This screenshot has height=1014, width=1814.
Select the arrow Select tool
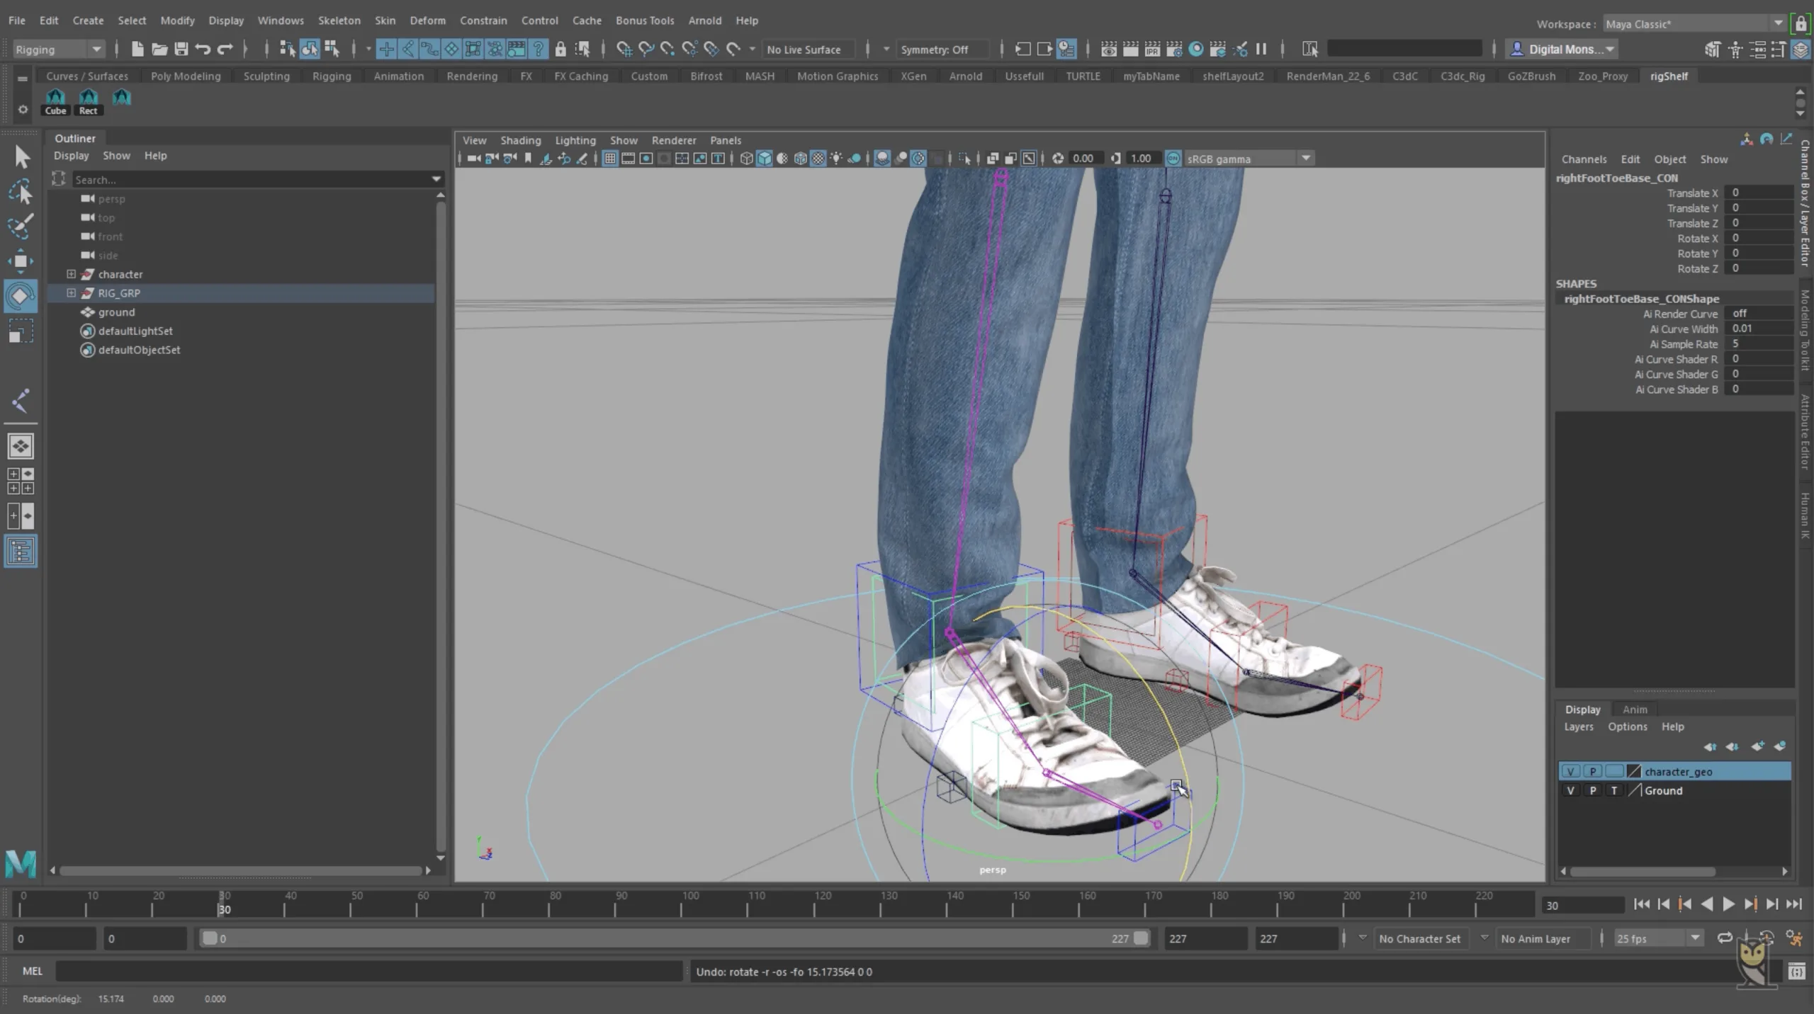click(x=21, y=156)
